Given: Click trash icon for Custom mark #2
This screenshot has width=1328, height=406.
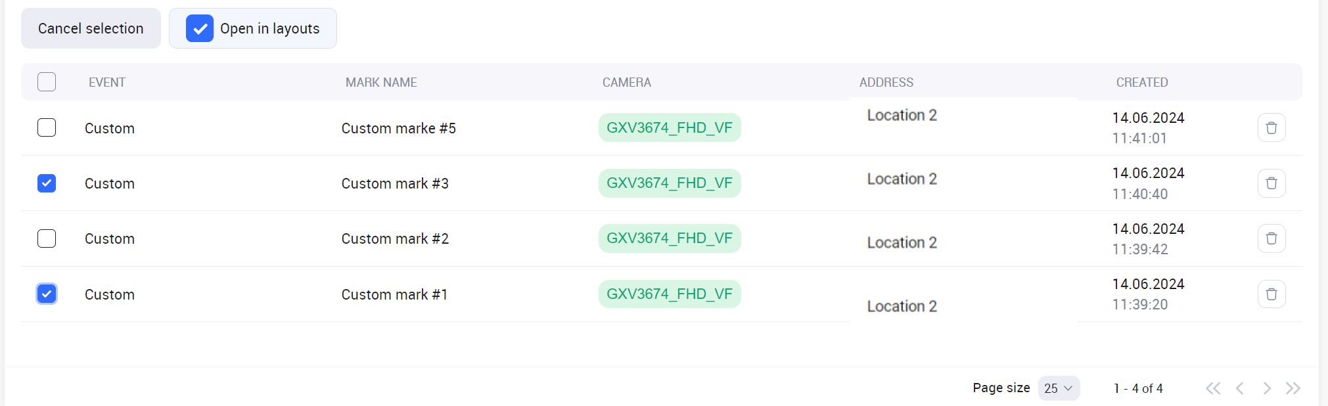Looking at the screenshot, I should [1271, 238].
